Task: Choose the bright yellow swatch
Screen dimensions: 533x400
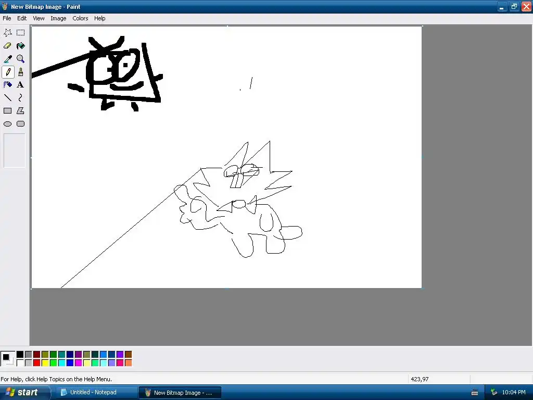Action: point(45,363)
